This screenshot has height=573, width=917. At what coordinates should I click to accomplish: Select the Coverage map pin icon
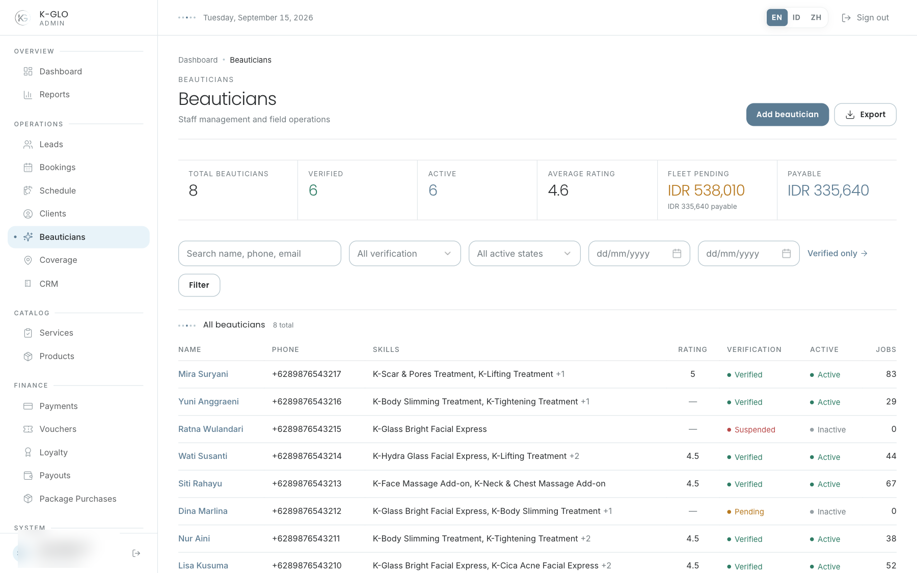pos(28,260)
